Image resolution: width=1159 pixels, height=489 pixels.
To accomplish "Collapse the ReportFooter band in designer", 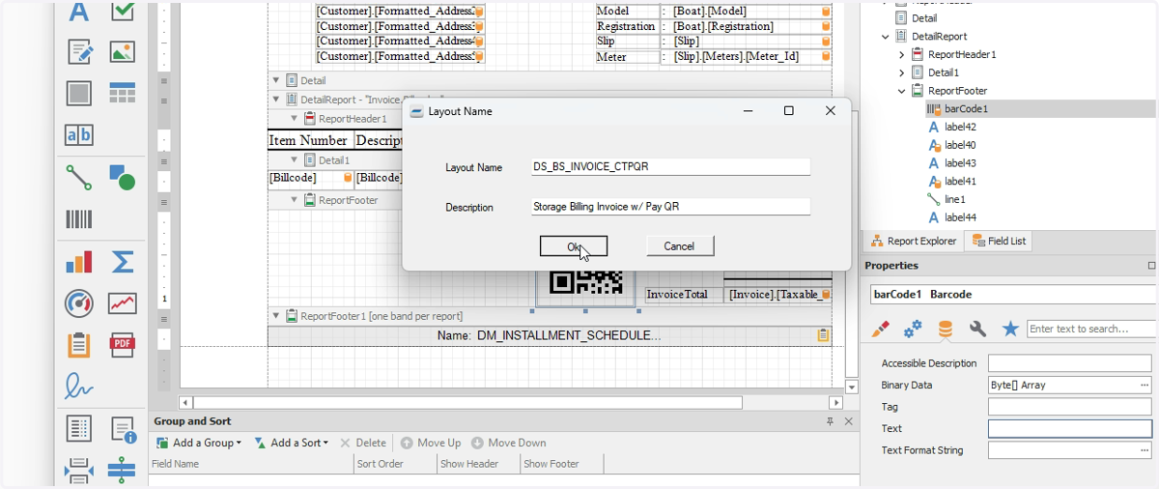I will coord(295,201).
